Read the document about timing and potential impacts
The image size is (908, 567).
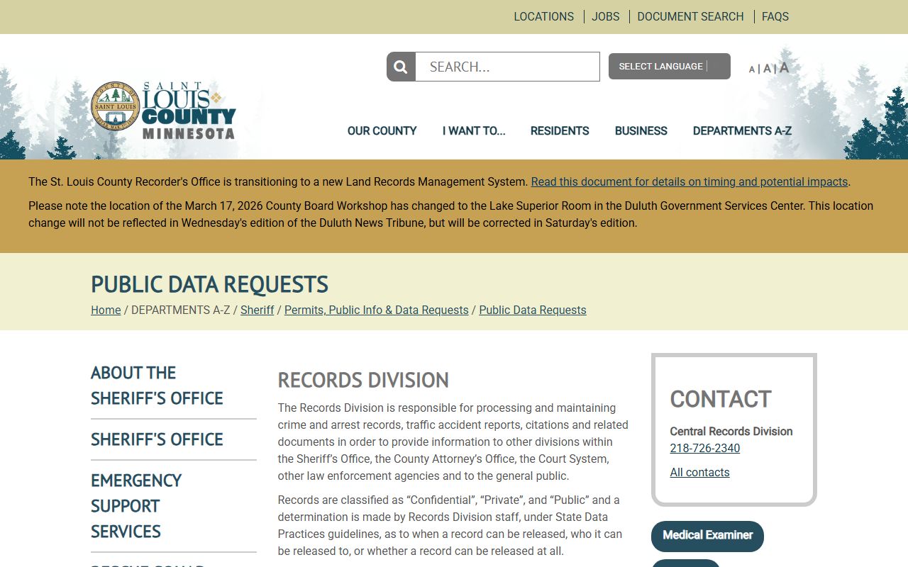point(690,181)
